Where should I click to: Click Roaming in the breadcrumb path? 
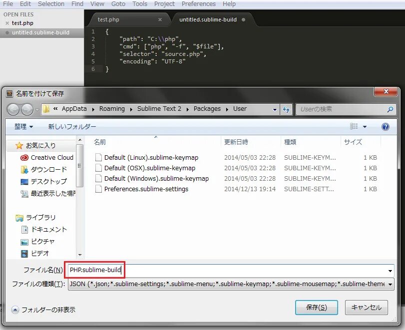point(112,109)
